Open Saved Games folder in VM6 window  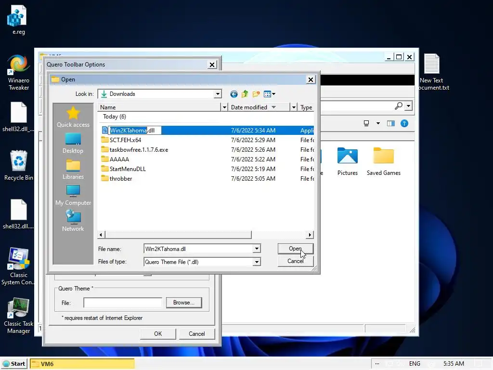click(384, 161)
